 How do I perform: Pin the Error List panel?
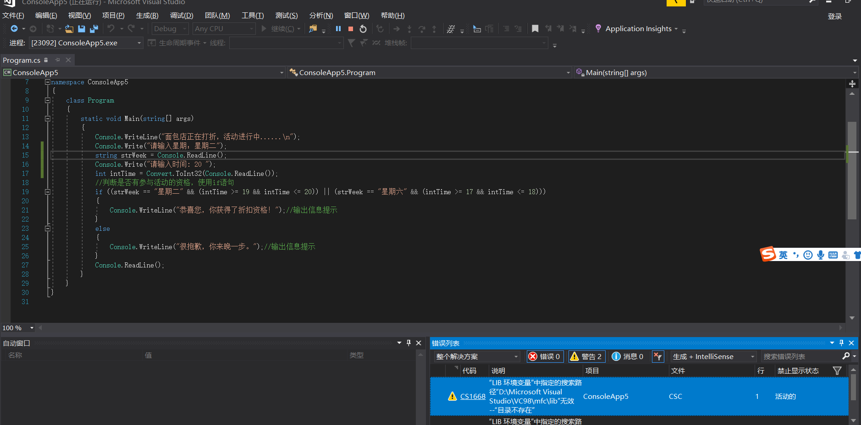pos(842,343)
